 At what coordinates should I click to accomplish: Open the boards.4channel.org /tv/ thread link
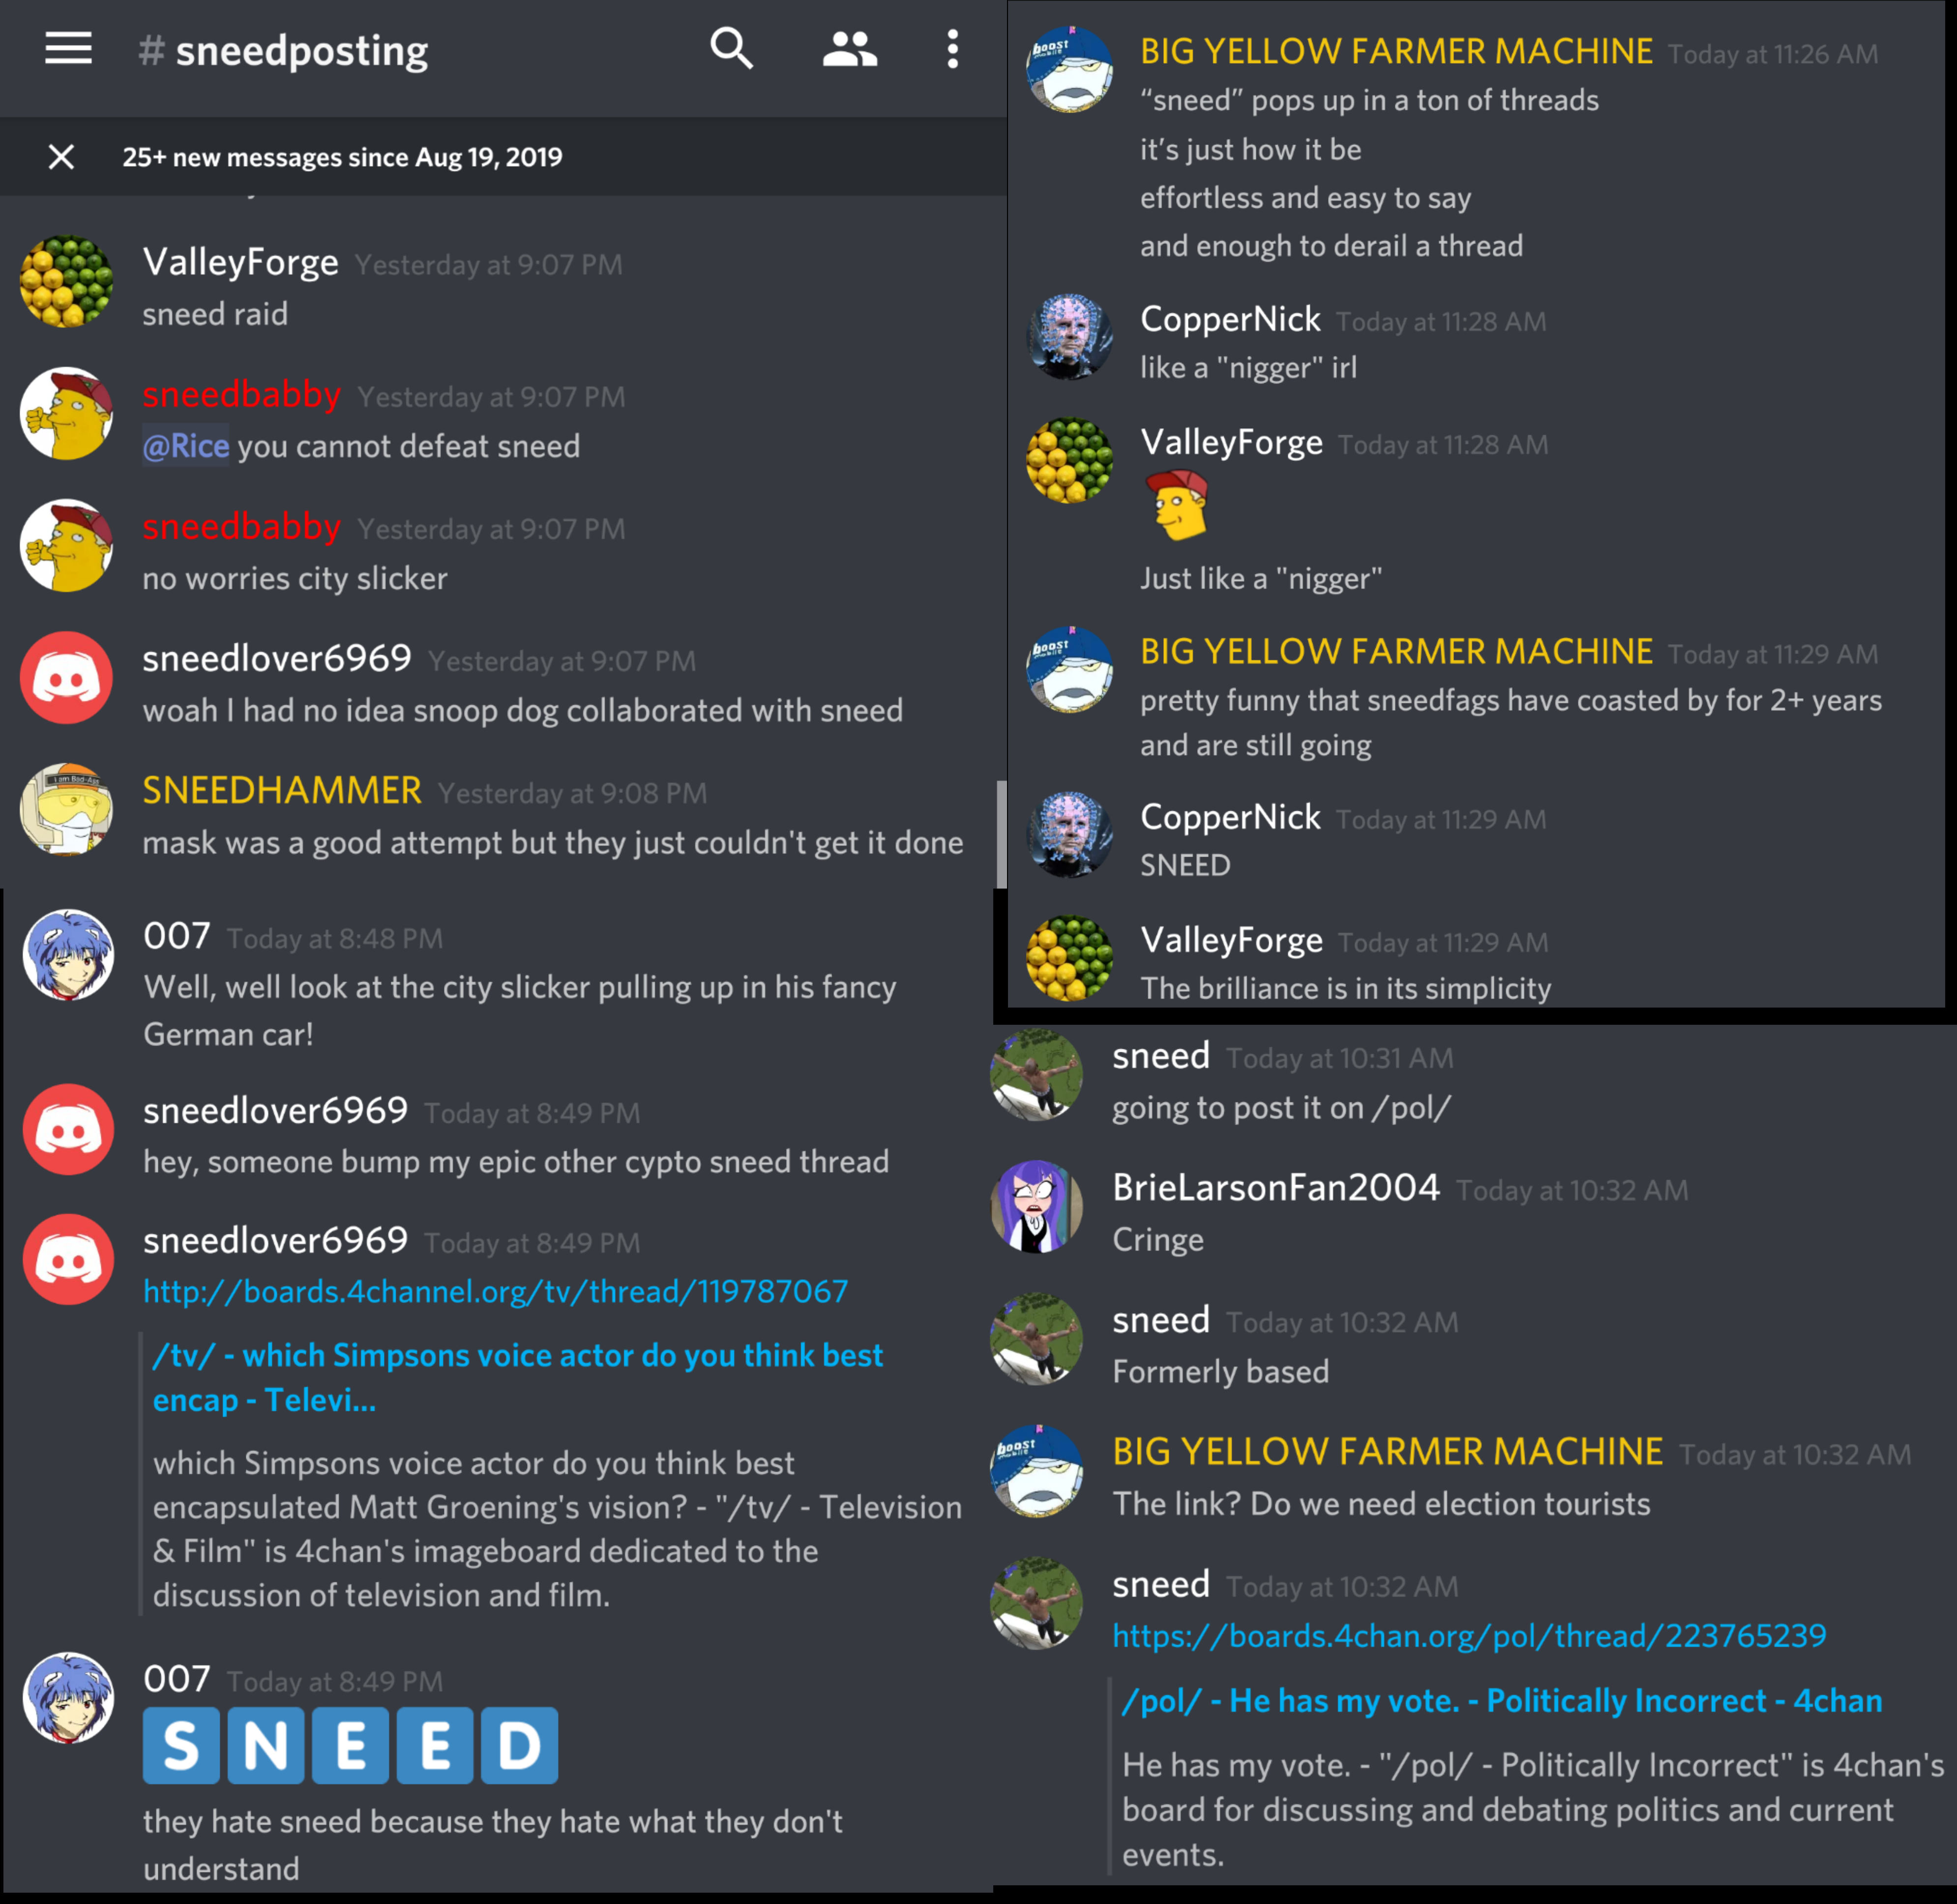[x=495, y=1291]
